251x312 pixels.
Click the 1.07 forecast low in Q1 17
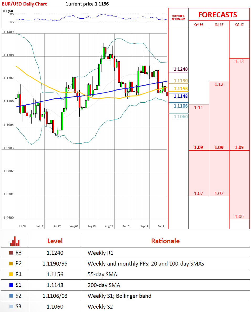click(219, 193)
